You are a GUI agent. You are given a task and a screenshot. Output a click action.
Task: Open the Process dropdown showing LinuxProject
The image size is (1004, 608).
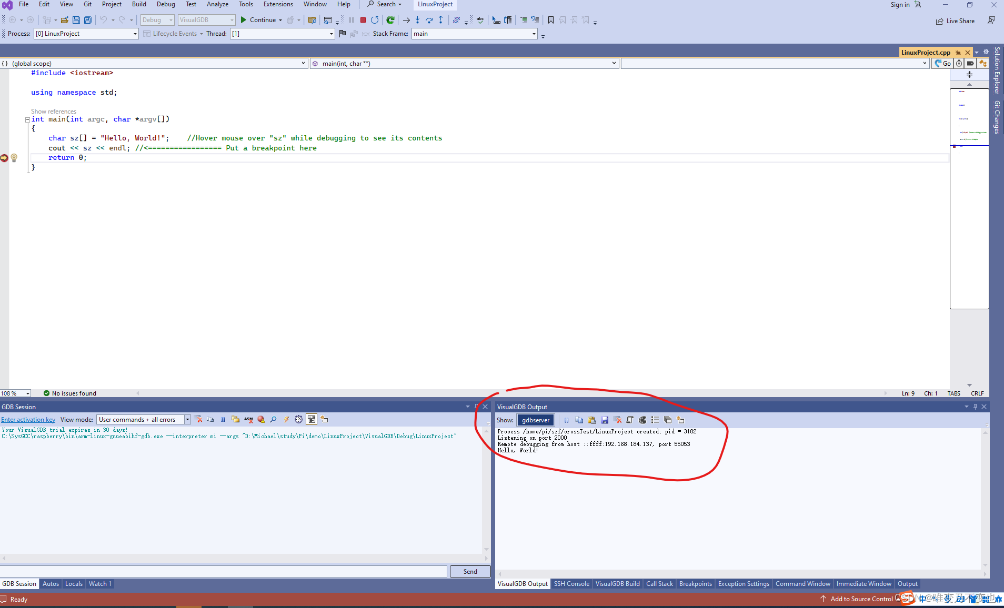pyautogui.click(x=86, y=34)
